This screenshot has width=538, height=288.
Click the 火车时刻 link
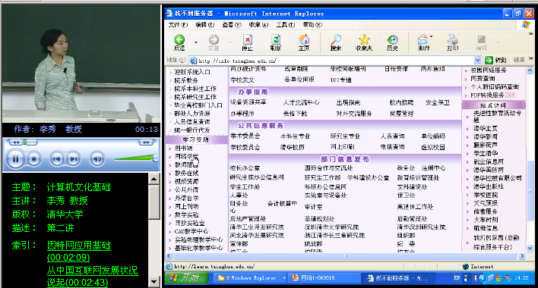point(485,220)
